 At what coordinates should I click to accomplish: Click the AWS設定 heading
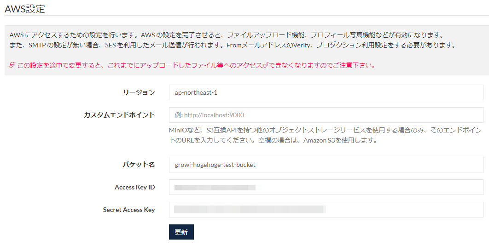[x=25, y=8]
